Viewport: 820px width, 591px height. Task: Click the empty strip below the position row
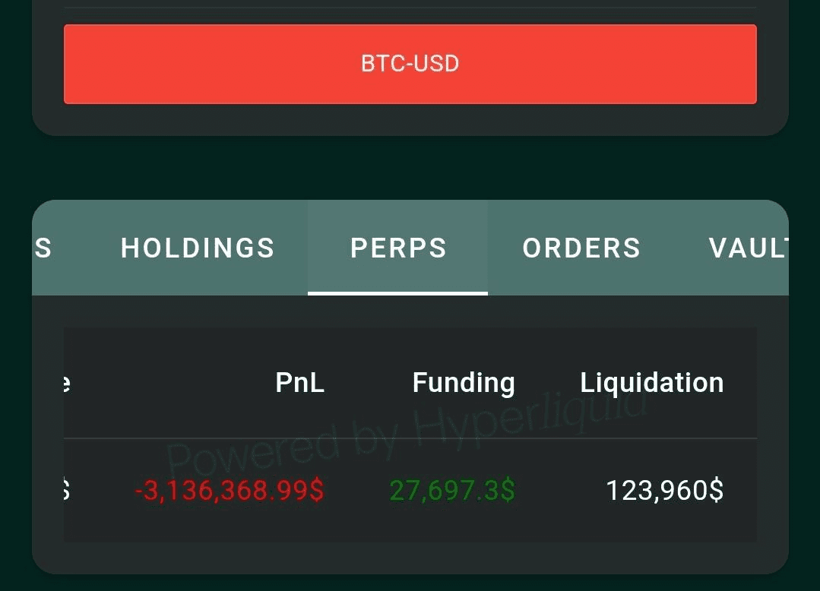click(410, 558)
